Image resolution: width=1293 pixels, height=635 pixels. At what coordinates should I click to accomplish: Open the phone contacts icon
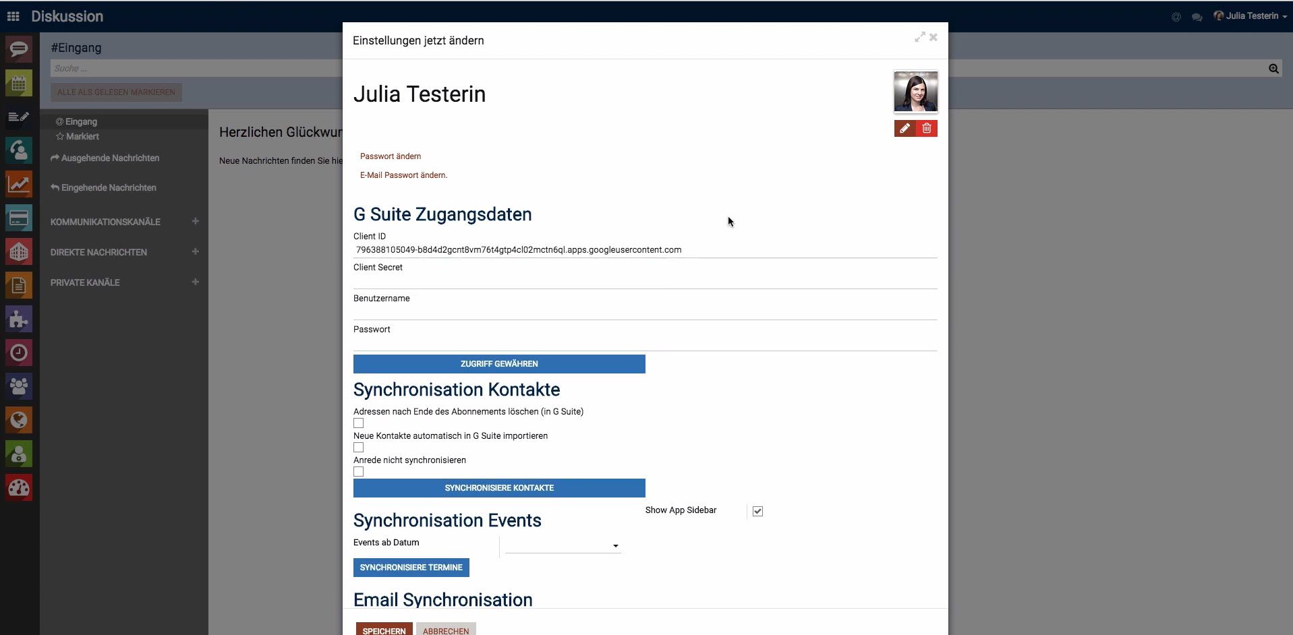pos(18,151)
